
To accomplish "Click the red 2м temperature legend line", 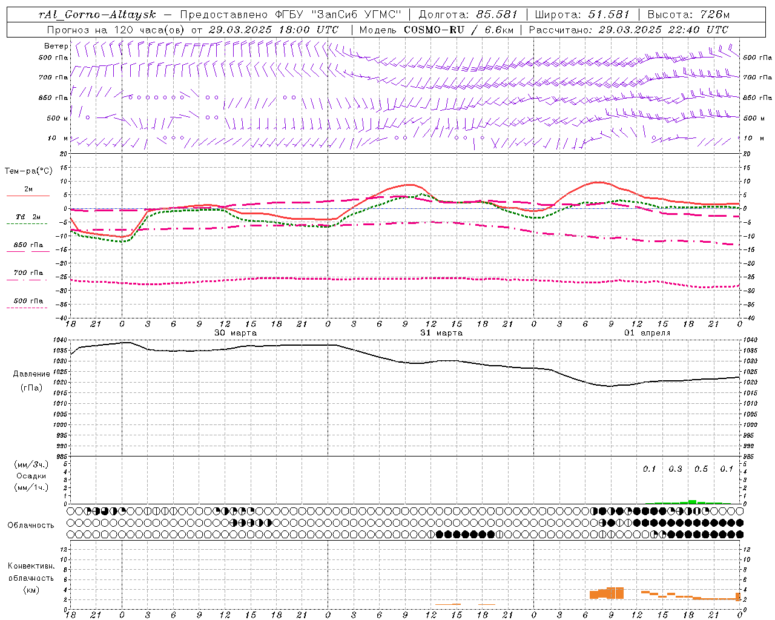I will (x=28, y=196).
